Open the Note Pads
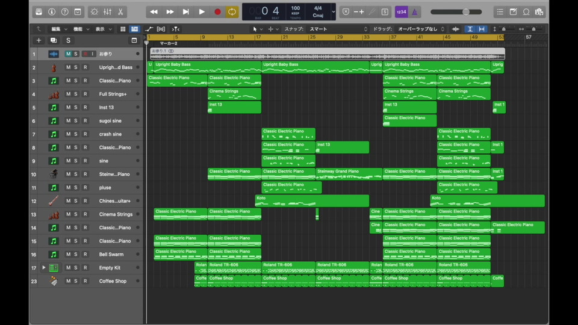Image resolution: width=578 pixels, height=325 pixels. pos(513,12)
